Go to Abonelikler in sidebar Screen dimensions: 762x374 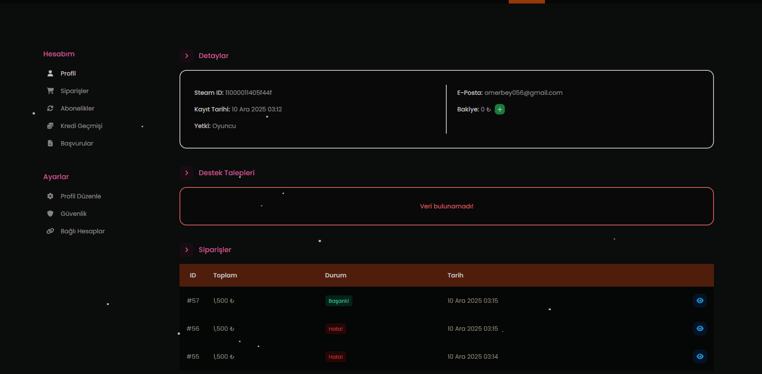click(77, 108)
